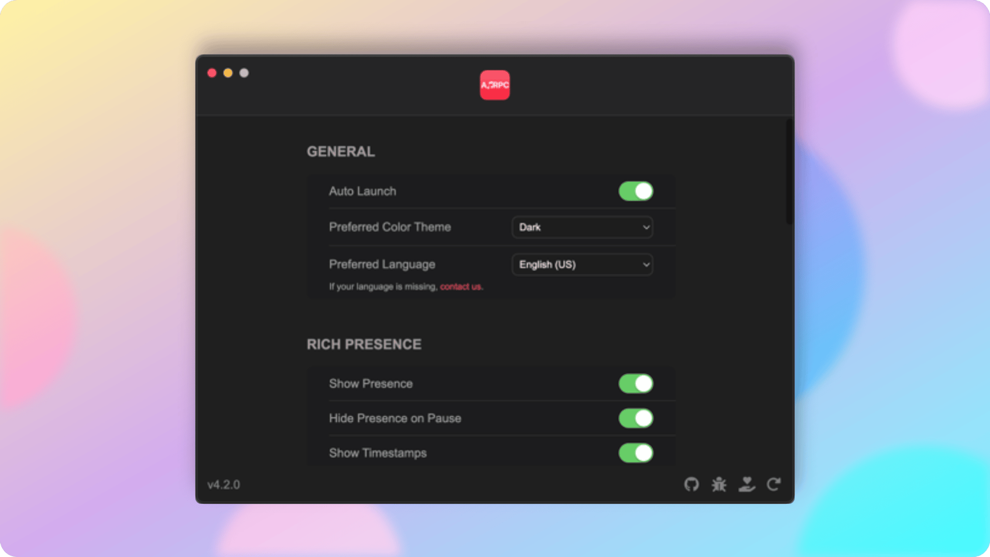
Task: Click the 'Preferred Language' label
Action: 382,264
